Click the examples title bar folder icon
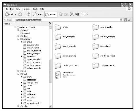Image resolution: width=136 pixels, height=111 pixels. coord(5,5)
